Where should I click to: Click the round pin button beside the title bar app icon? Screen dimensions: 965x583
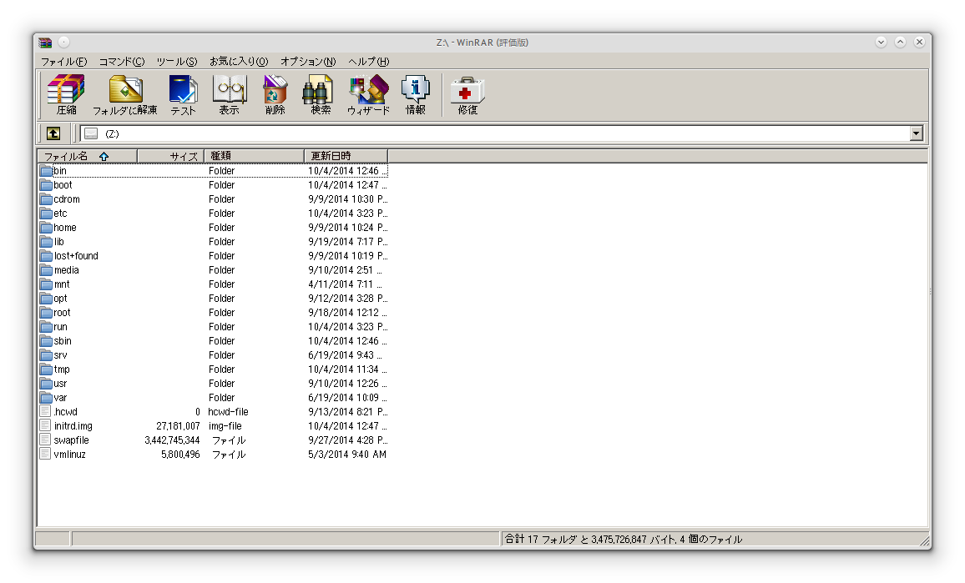[64, 43]
